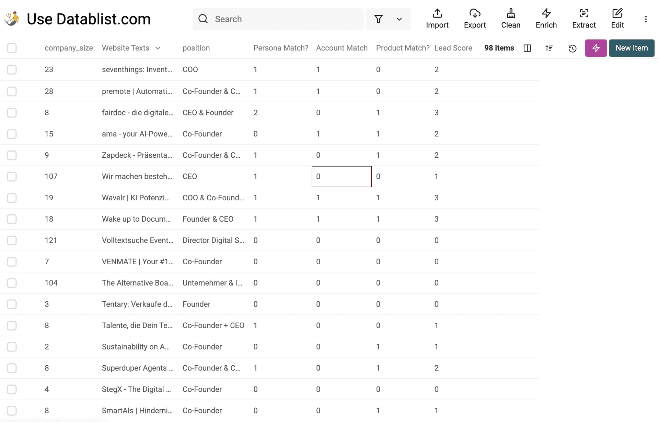Open the Website Texts column dropdown
This screenshot has width=659, height=422.
(158, 48)
